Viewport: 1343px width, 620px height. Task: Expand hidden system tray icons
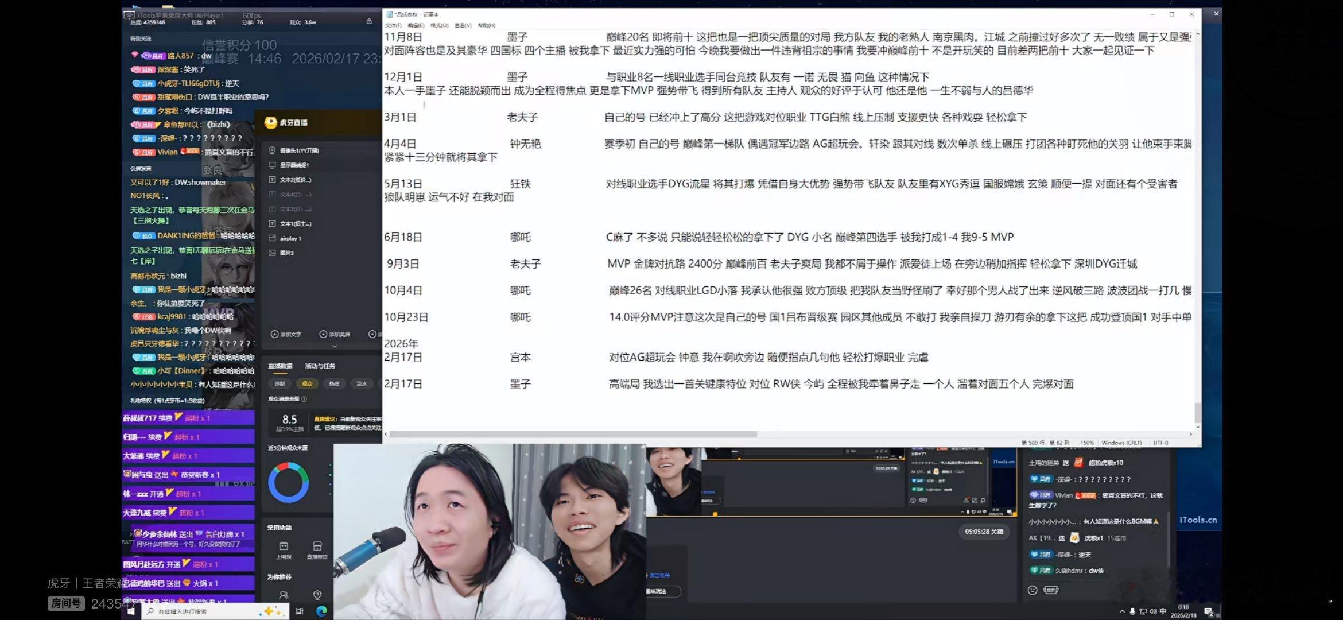pyautogui.click(x=1122, y=611)
